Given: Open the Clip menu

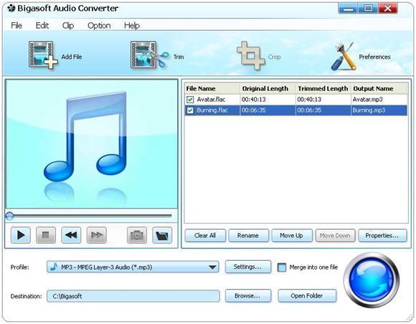Looking at the screenshot, I should click(68, 26).
